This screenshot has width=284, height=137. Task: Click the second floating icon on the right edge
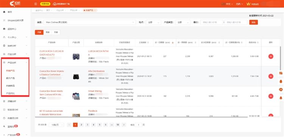281,82
